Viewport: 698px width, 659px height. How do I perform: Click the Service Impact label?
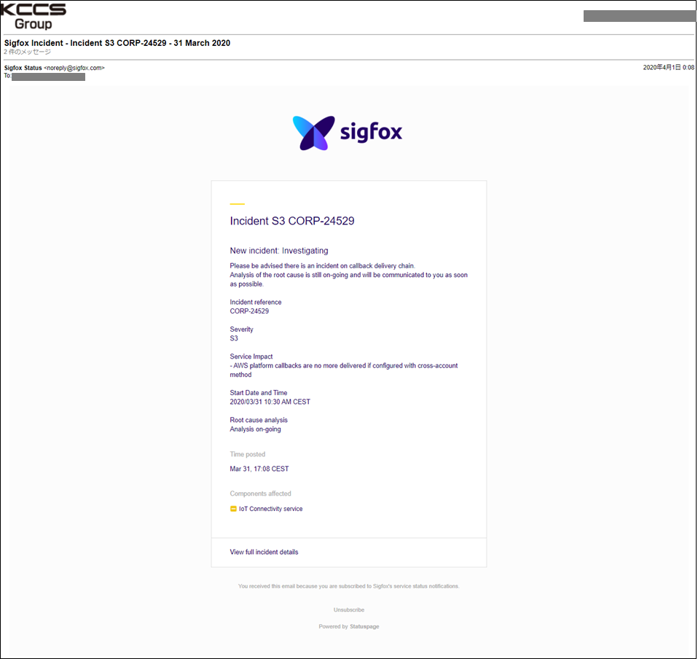251,356
